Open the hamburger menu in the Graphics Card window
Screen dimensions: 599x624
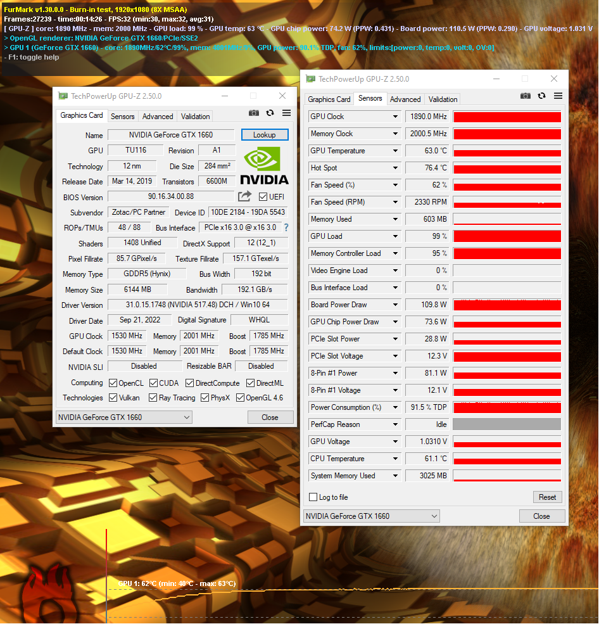[286, 113]
